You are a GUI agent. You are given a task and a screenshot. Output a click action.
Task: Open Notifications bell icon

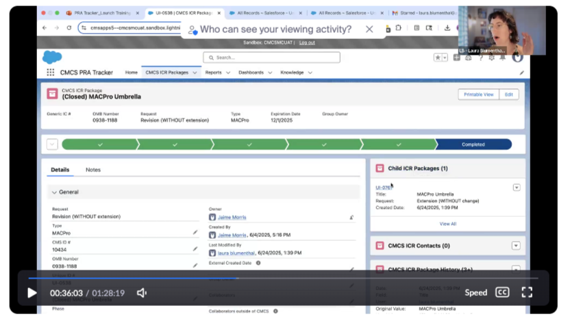point(503,57)
